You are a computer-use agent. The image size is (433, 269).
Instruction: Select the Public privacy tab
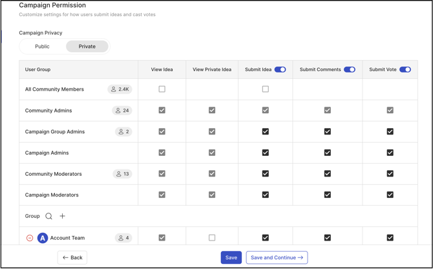tap(42, 47)
